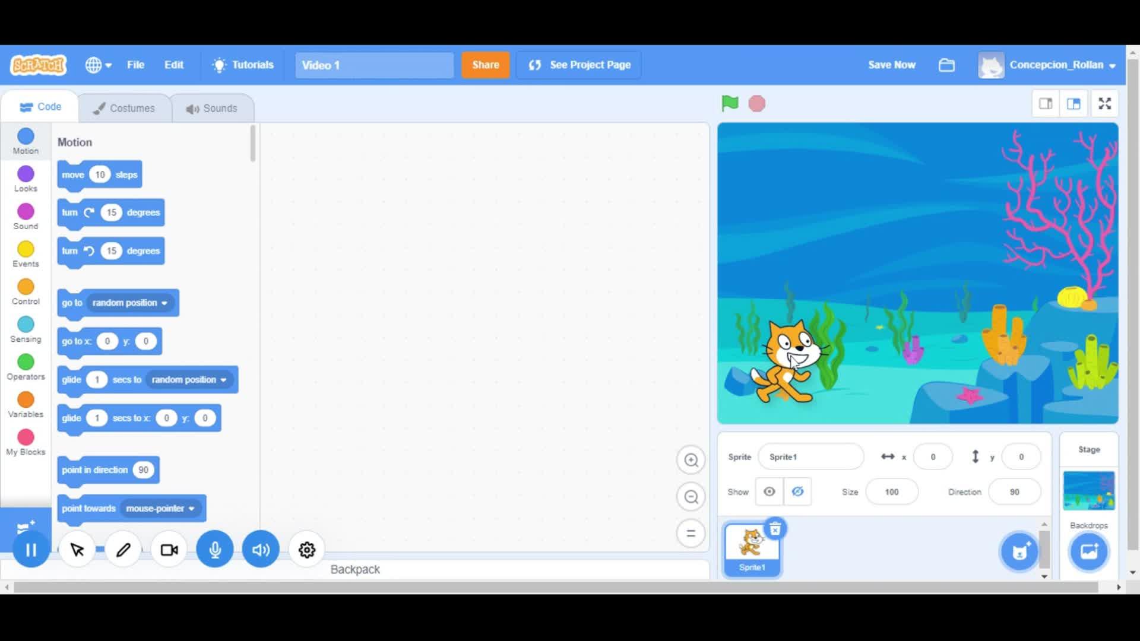1140x641 pixels.
Task: Click See Project Page button
Action: (579, 65)
